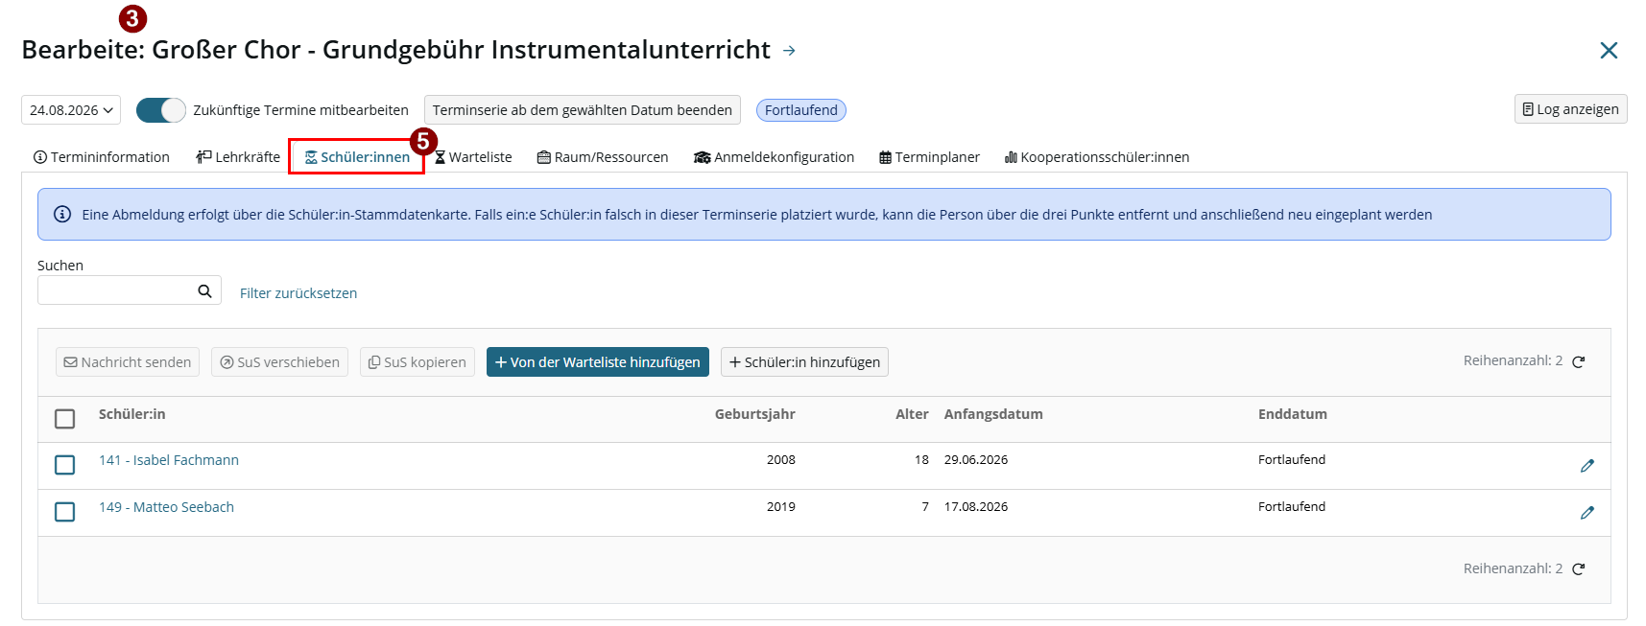The height and width of the screenshot is (626, 1646).
Task: Open the Terminplaner tab
Action: tap(929, 157)
